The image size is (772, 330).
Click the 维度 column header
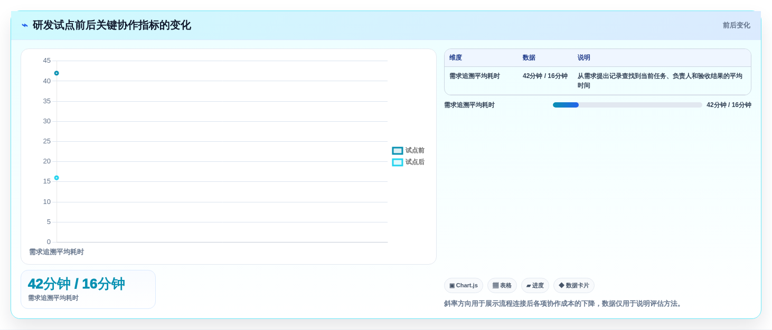(456, 57)
